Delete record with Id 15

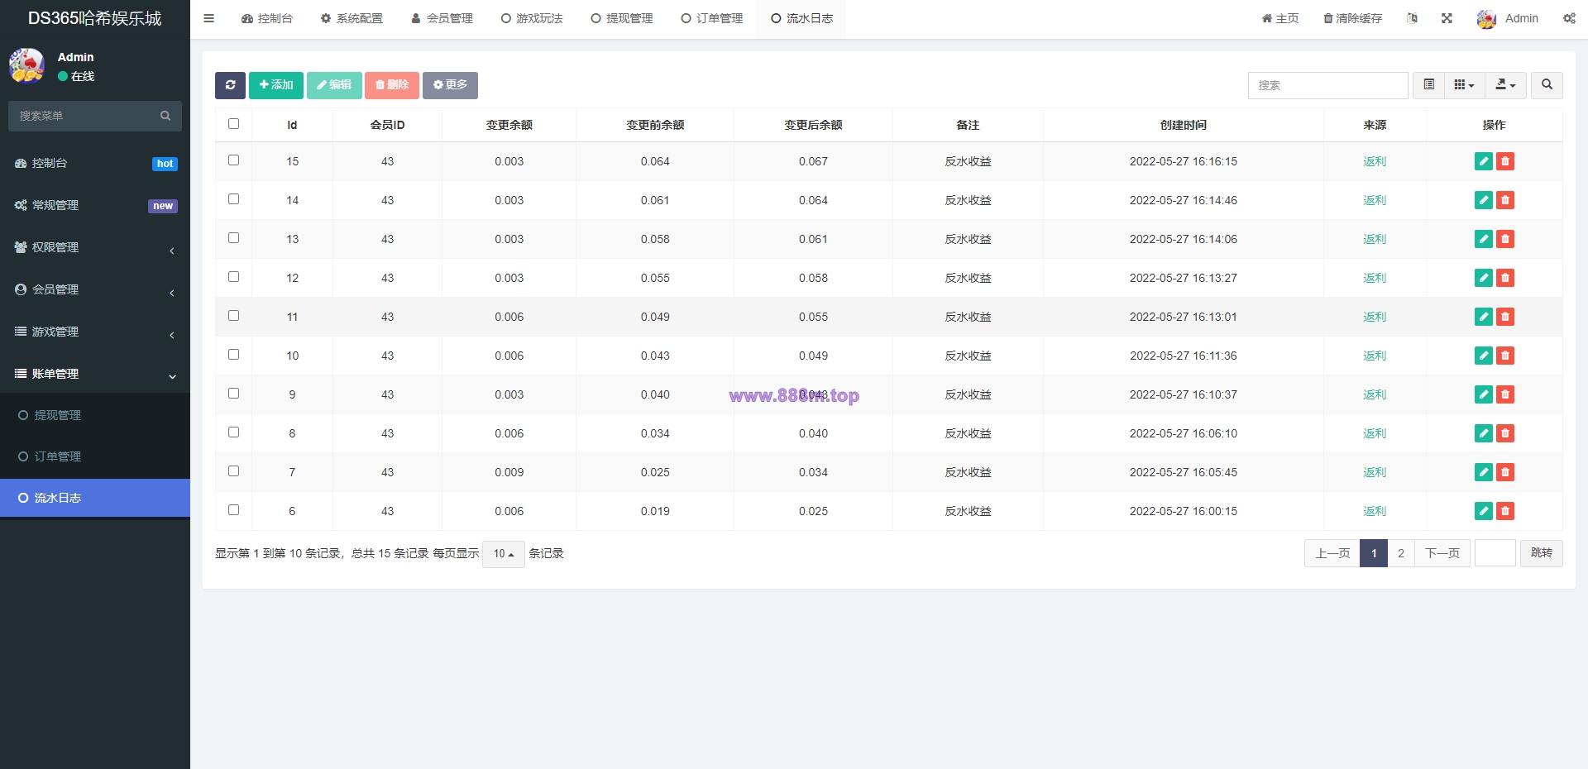[1505, 161]
